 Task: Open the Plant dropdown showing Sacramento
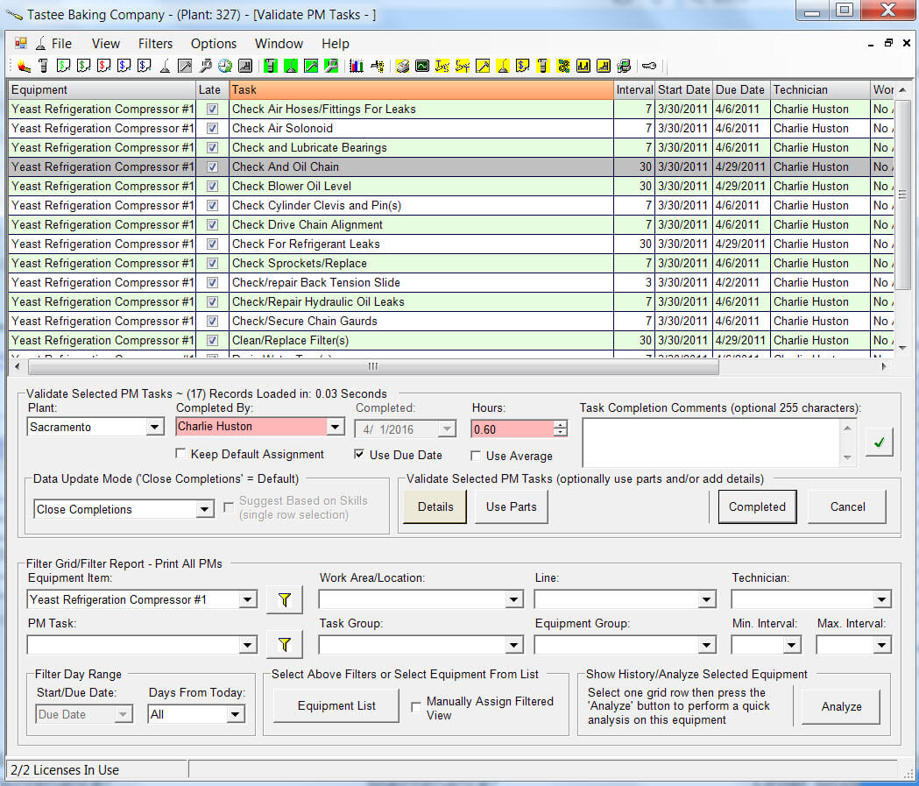point(155,427)
